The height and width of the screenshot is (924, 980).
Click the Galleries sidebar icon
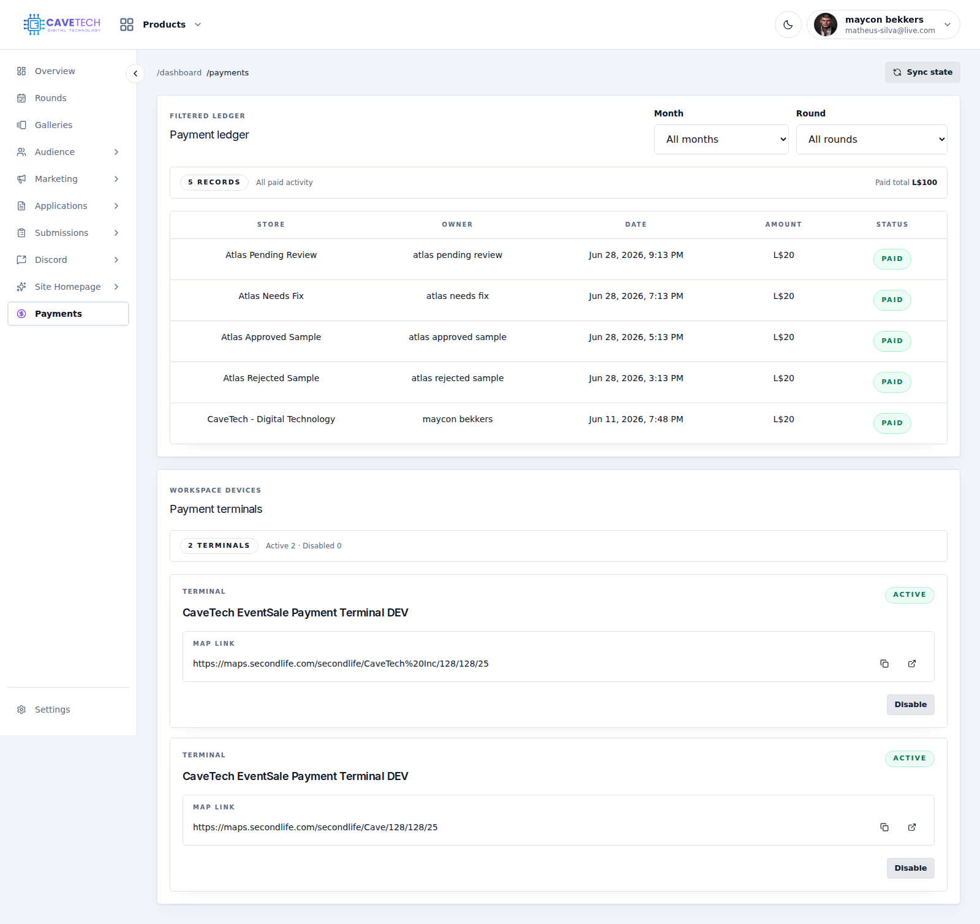[21, 125]
